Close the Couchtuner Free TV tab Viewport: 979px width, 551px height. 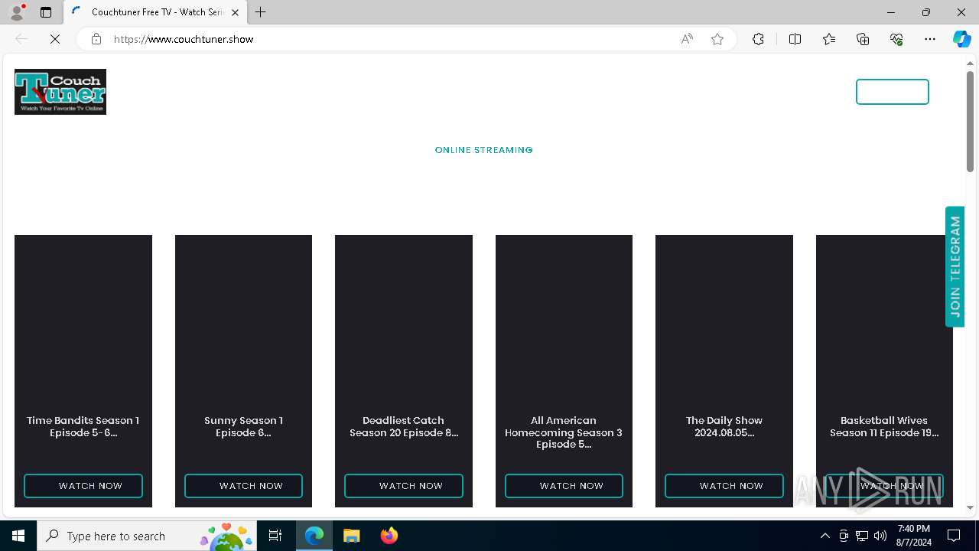235,12
